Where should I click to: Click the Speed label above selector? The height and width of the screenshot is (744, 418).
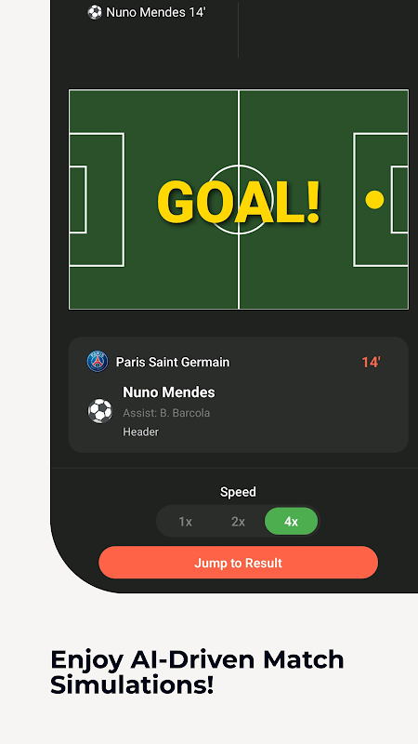238,492
